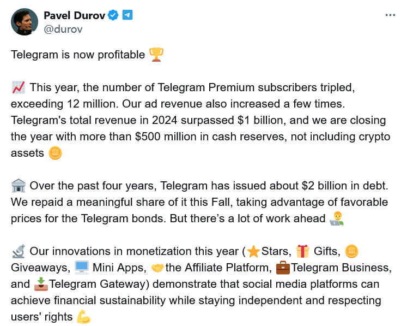Viewport: 407px width, 326px height.
Task: Click the briefcase emoji before Telegram Business
Action: pyautogui.click(x=283, y=268)
